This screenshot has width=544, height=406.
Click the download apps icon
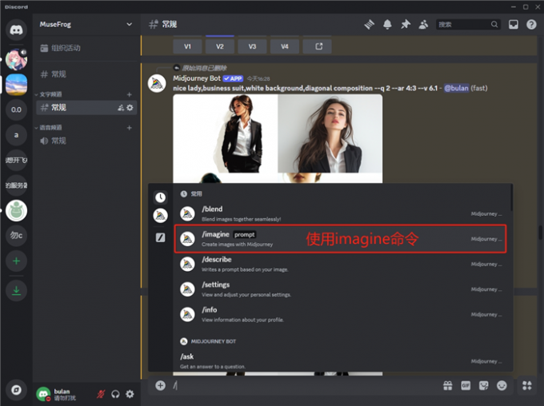click(16, 290)
